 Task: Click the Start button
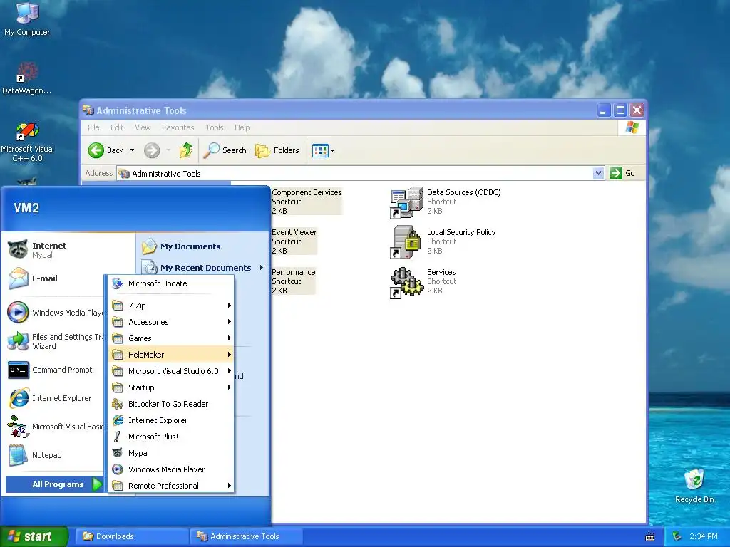point(34,536)
